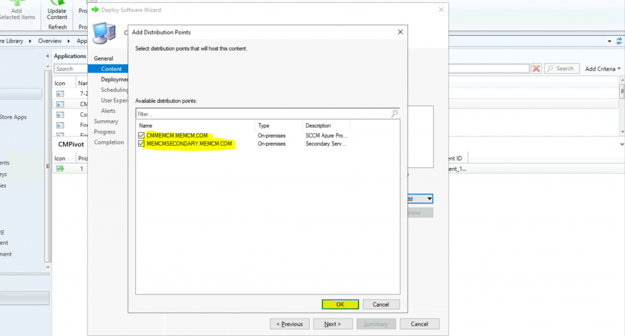The width and height of the screenshot is (625, 336).
Task: Click the green arrow in wizard title bar
Action: pyautogui.click(x=95, y=9)
